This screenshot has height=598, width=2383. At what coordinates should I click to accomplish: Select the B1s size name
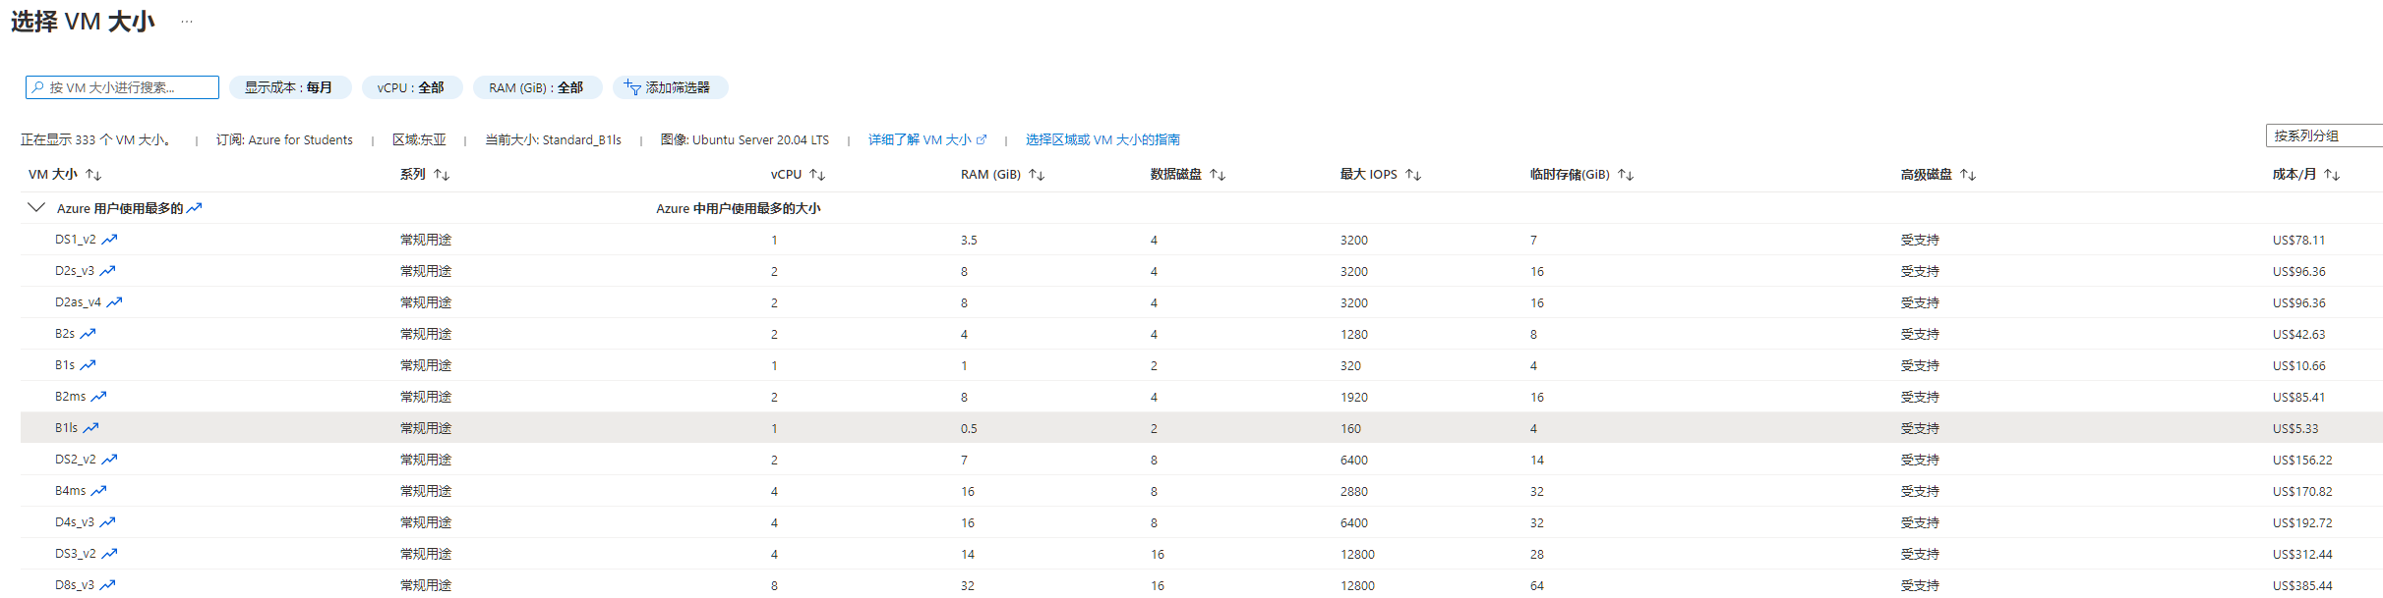tap(65, 365)
